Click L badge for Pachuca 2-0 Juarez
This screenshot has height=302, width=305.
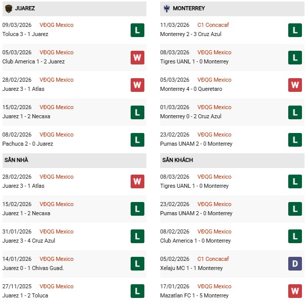coord(137,140)
